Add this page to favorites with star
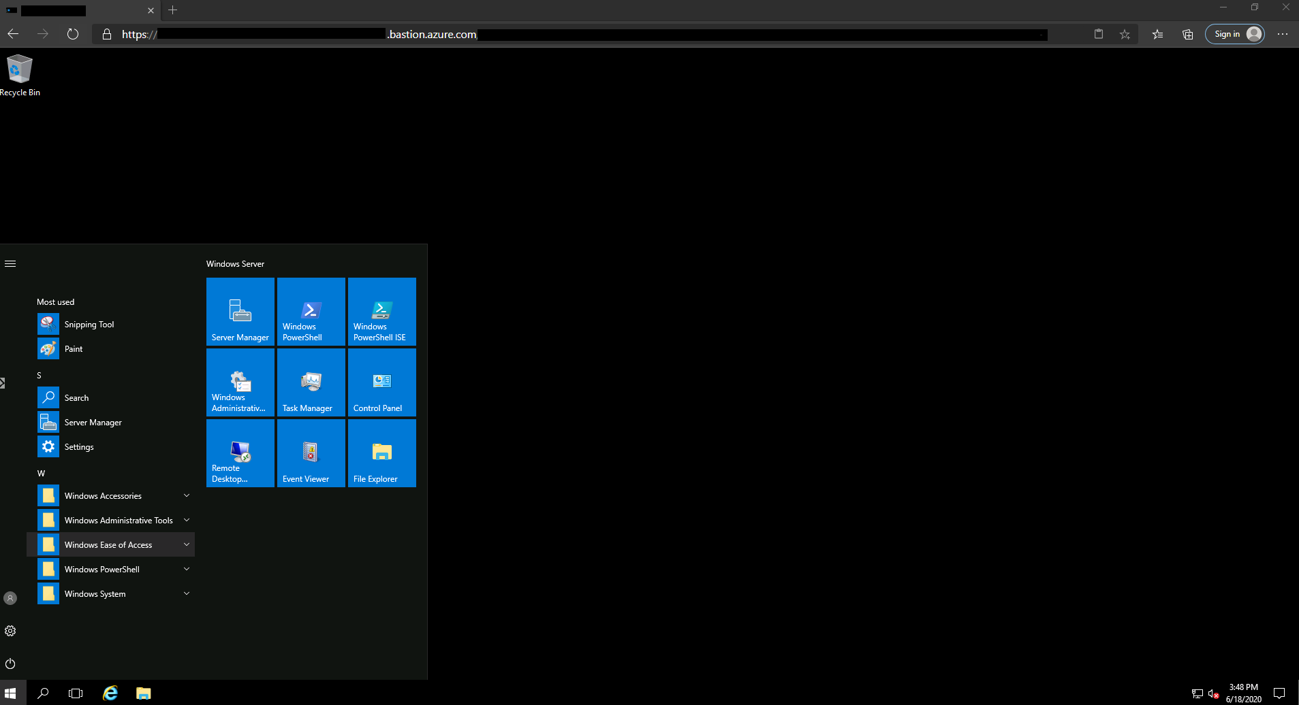This screenshot has width=1299, height=705. [1125, 34]
